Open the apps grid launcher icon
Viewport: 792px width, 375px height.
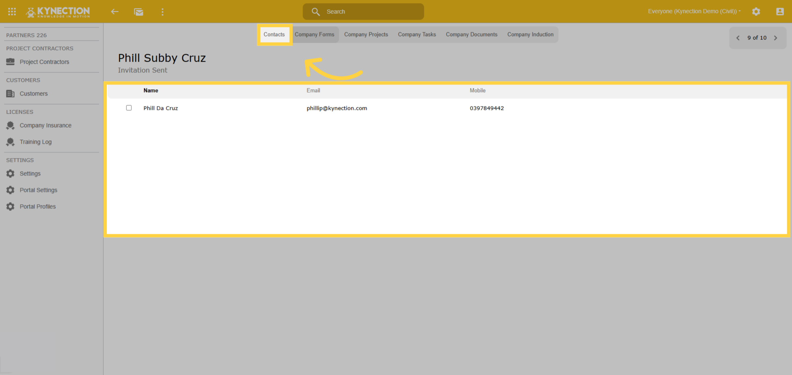tap(12, 12)
